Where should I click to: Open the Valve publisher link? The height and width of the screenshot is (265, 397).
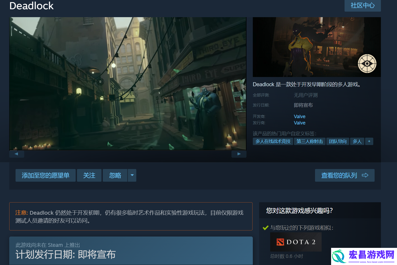coord(299,123)
